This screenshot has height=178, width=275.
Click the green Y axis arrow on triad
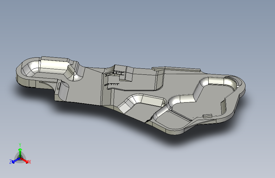(20, 152)
